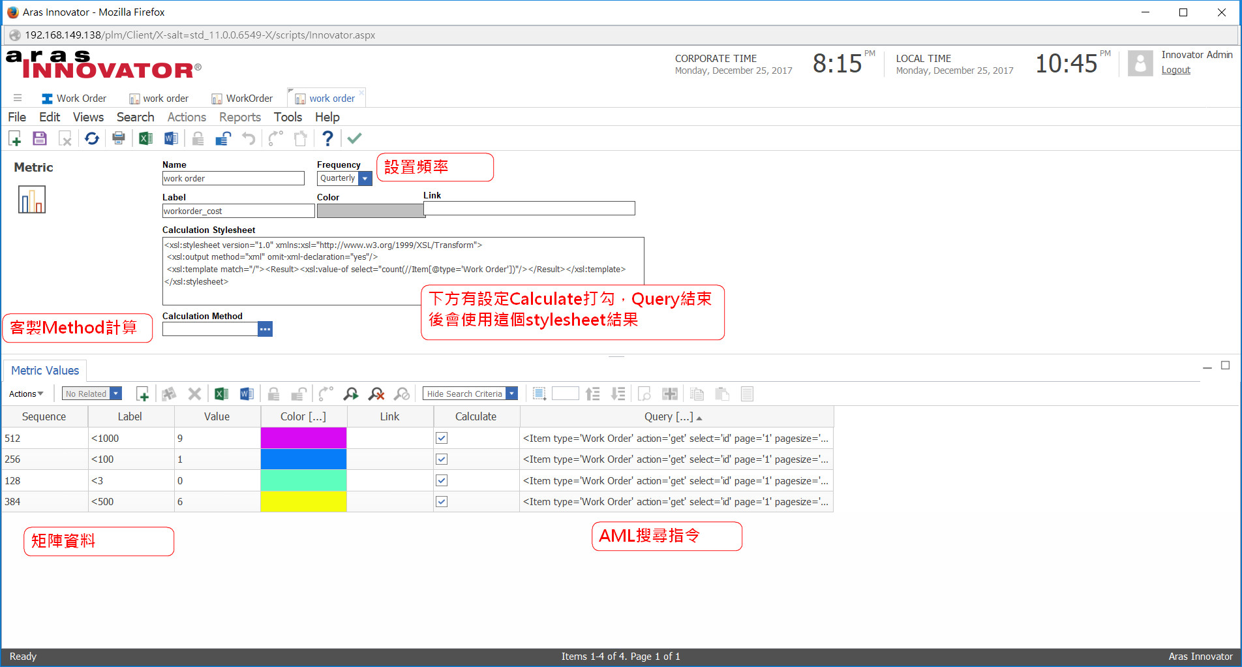Click the Unlock icon in main toolbar
The image size is (1242, 667).
(223, 138)
